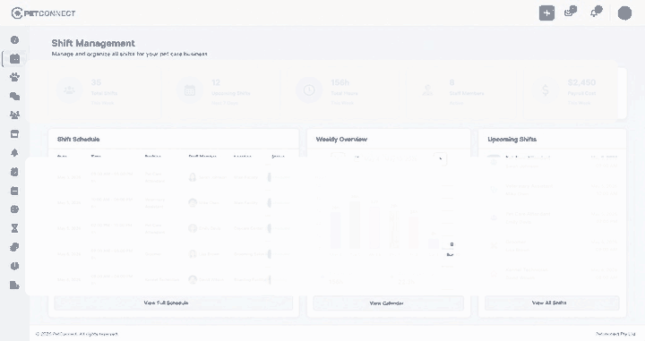This screenshot has height=341, width=645.
Task: Click View Full Schedule button
Action: tap(174, 303)
